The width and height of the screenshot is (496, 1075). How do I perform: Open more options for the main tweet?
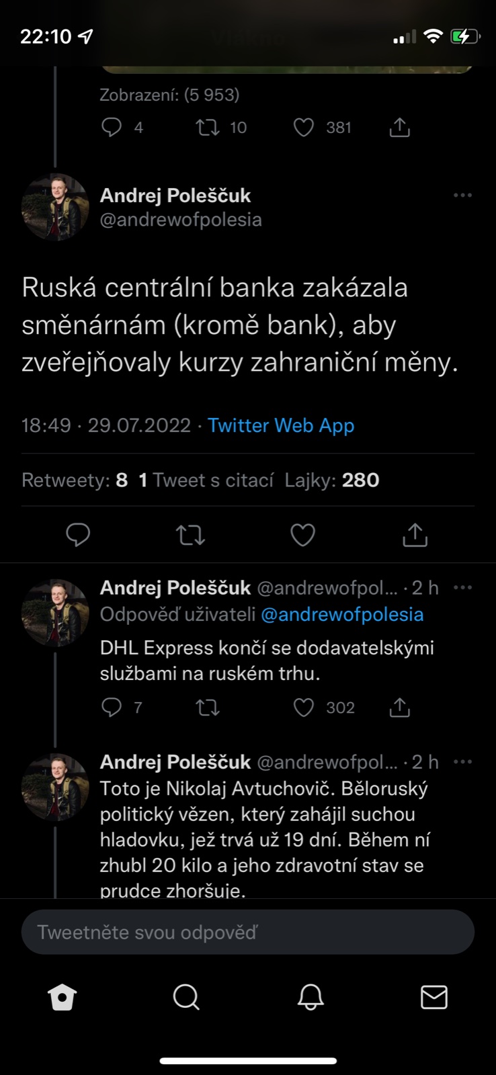click(x=462, y=196)
